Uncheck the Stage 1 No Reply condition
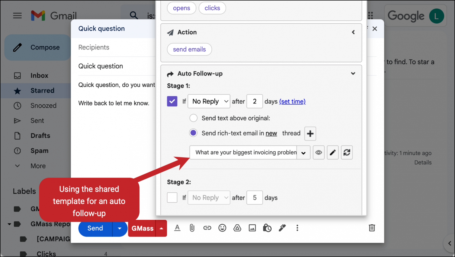The width and height of the screenshot is (455, 257). pyautogui.click(x=172, y=101)
